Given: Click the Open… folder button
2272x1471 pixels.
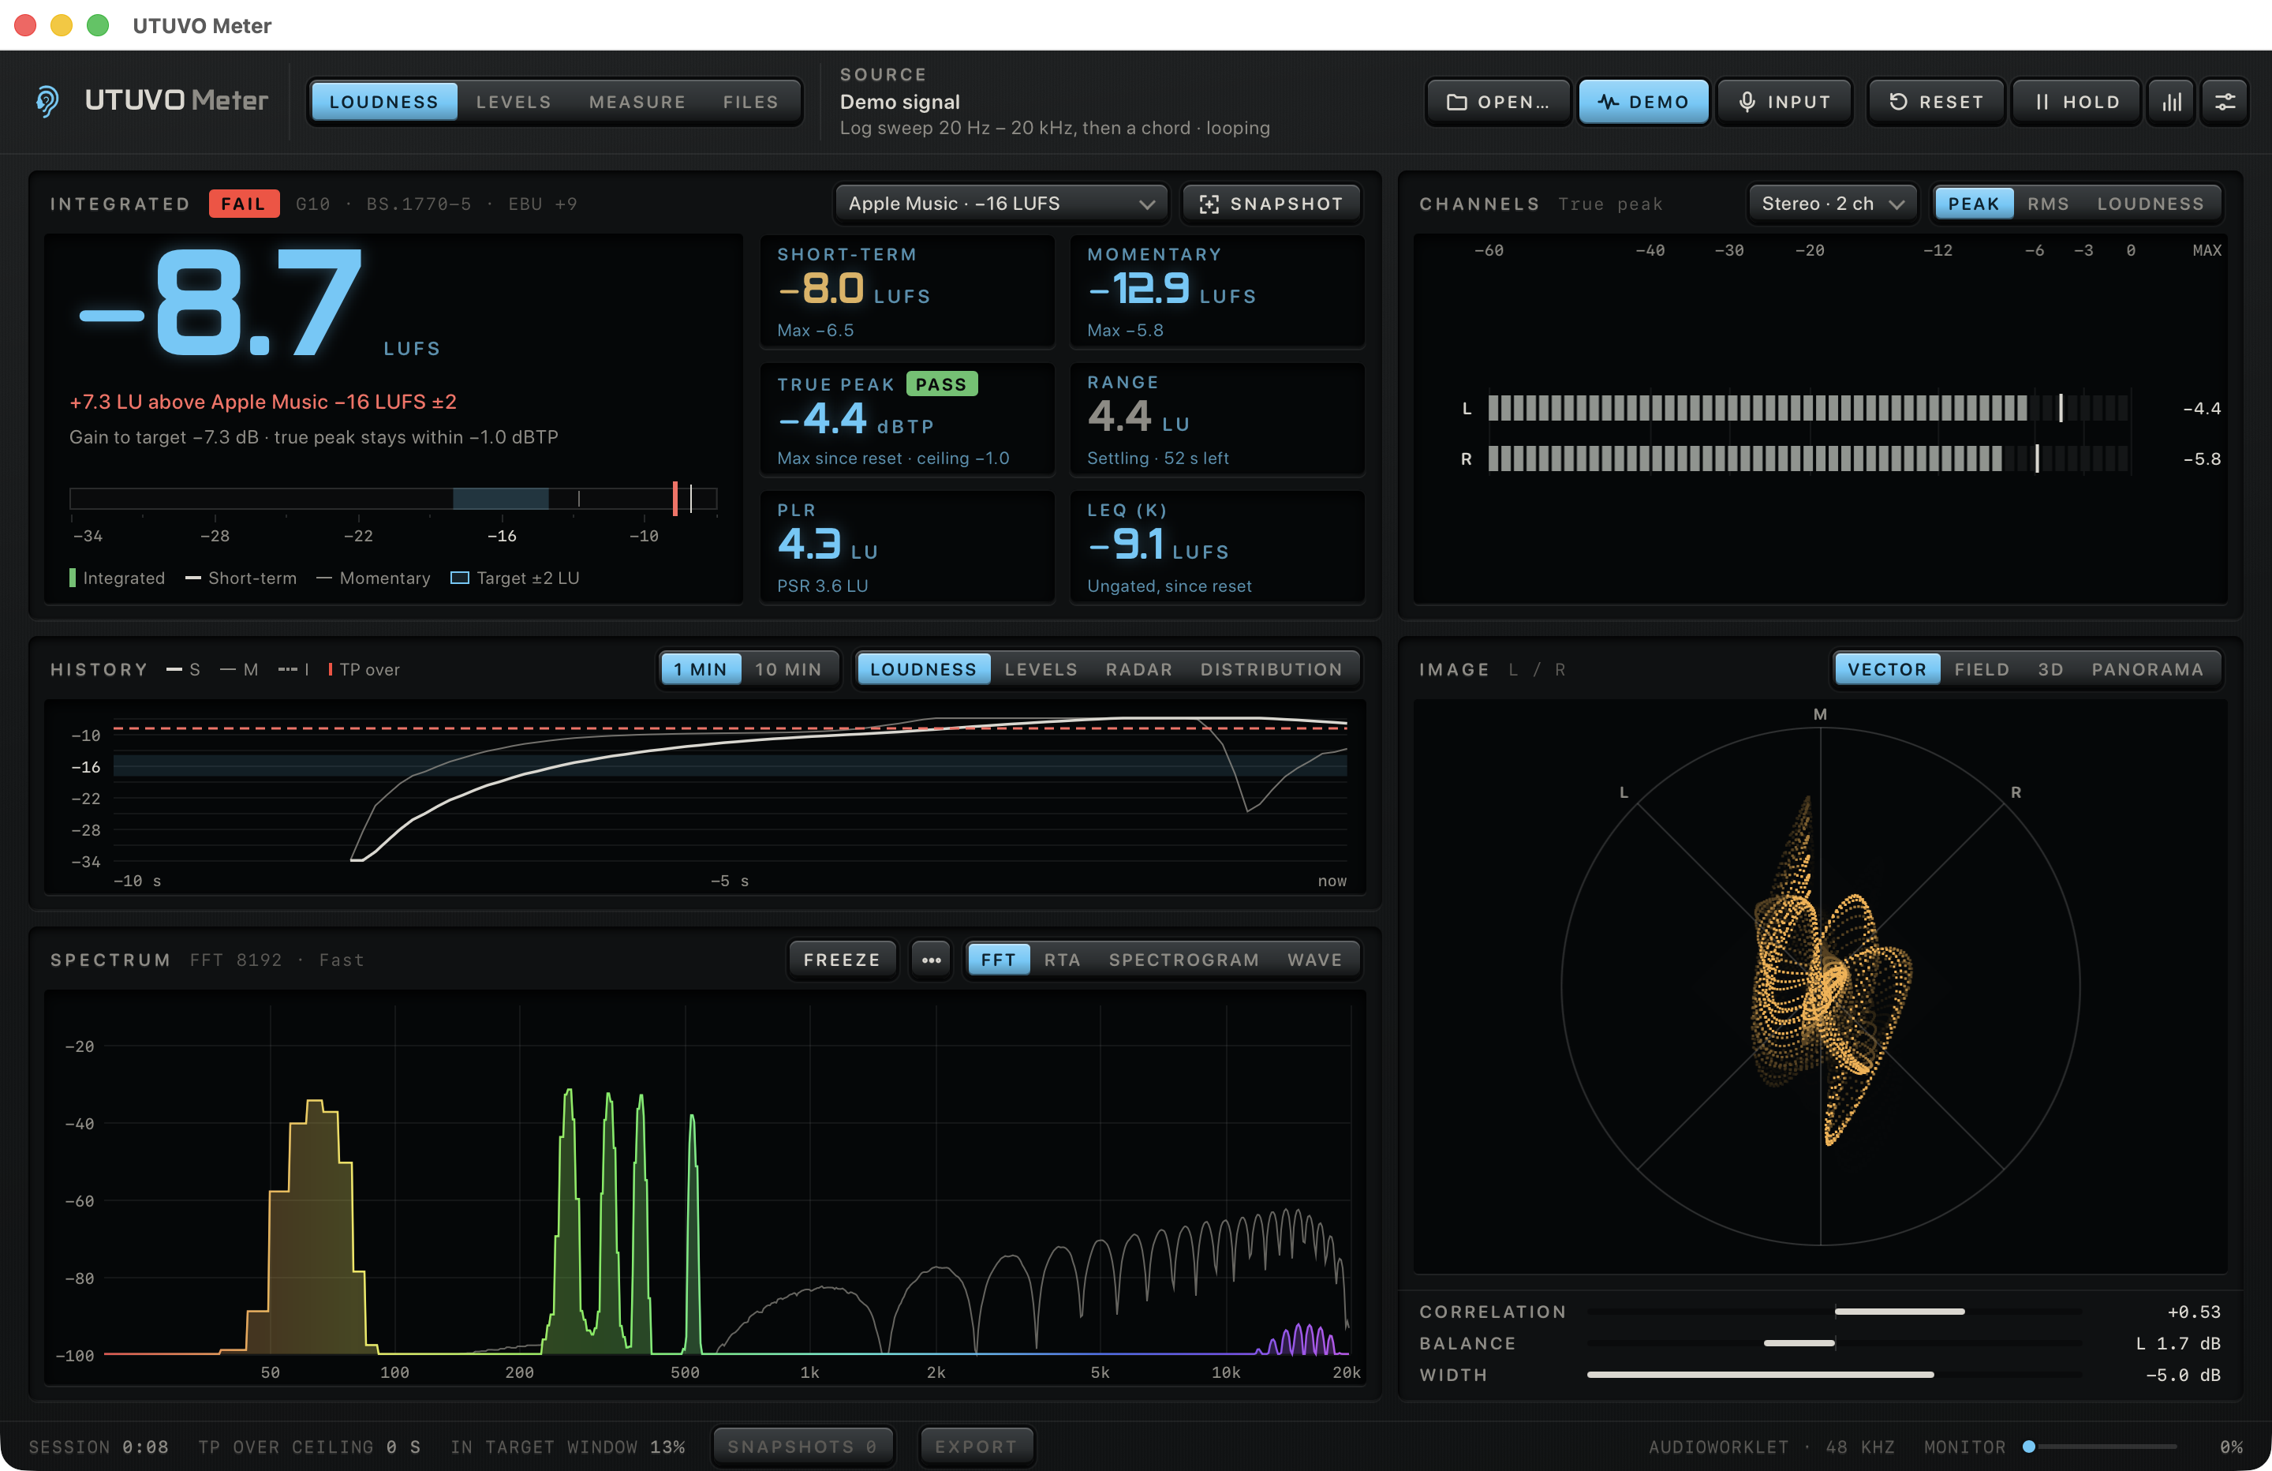Looking at the screenshot, I should pyautogui.click(x=1498, y=103).
